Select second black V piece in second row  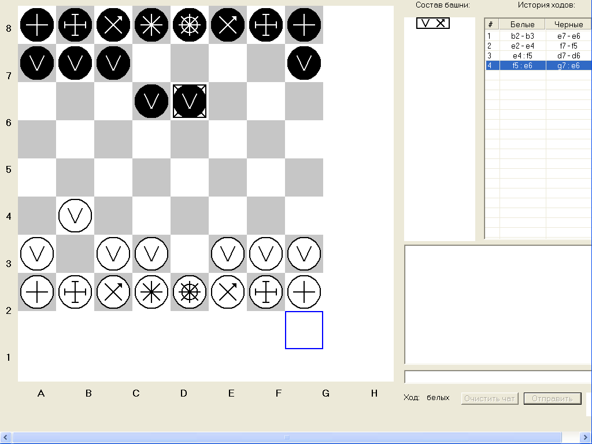click(x=75, y=63)
